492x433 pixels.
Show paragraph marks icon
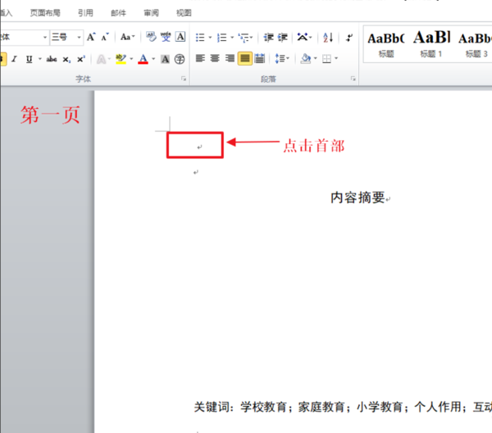(349, 38)
